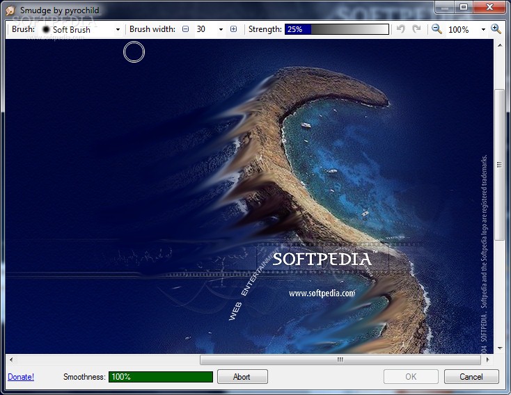Increase brush width with the plus icon

[x=233, y=29]
